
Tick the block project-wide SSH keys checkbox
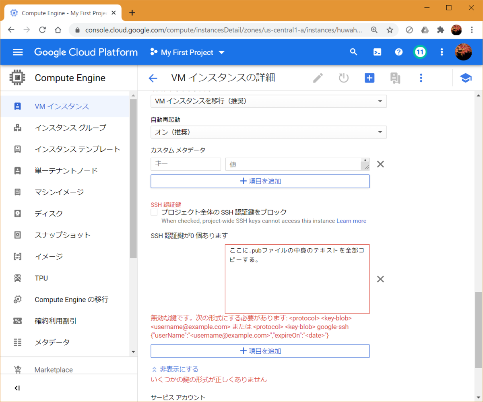click(x=154, y=212)
